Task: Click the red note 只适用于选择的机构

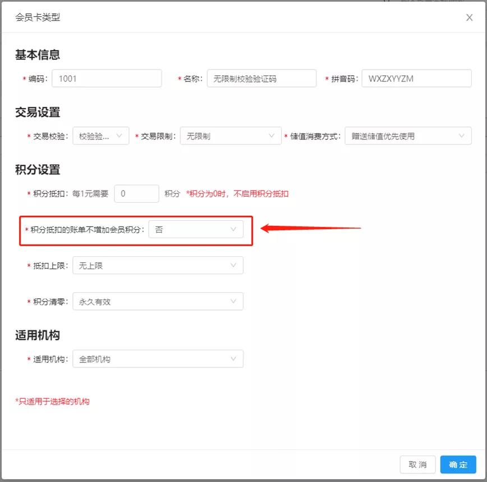Action: pyautogui.click(x=52, y=402)
